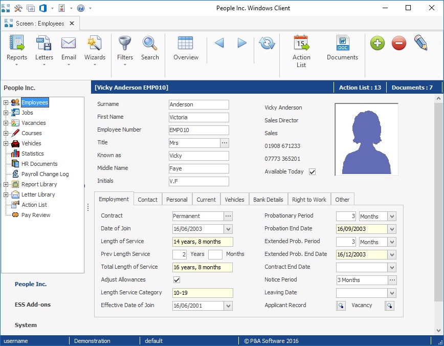
Task: Click the tools icon in title bar
Action: [18, 8]
